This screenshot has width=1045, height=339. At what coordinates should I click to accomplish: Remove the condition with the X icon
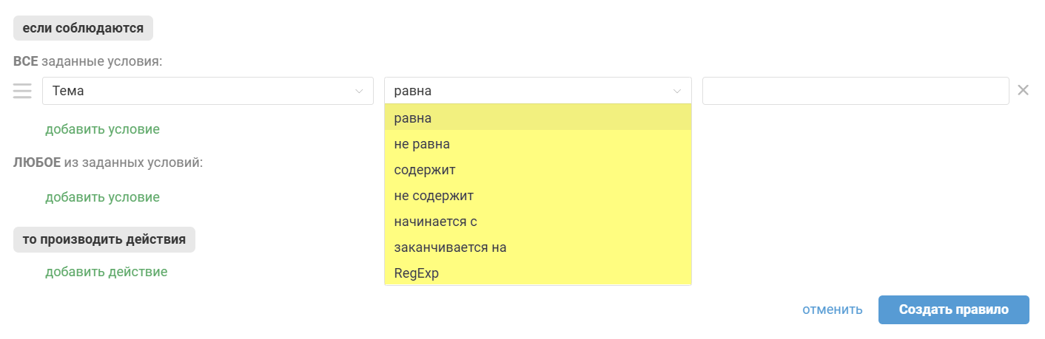(x=1024, y=90)
